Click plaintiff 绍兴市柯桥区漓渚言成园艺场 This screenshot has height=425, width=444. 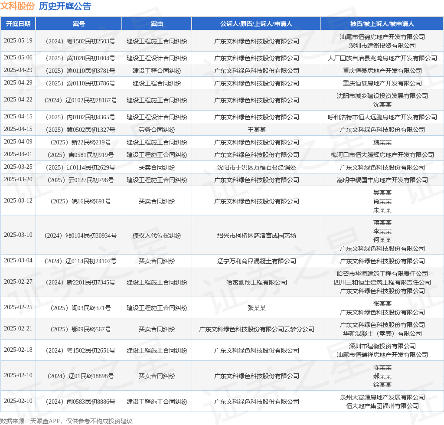257,235
